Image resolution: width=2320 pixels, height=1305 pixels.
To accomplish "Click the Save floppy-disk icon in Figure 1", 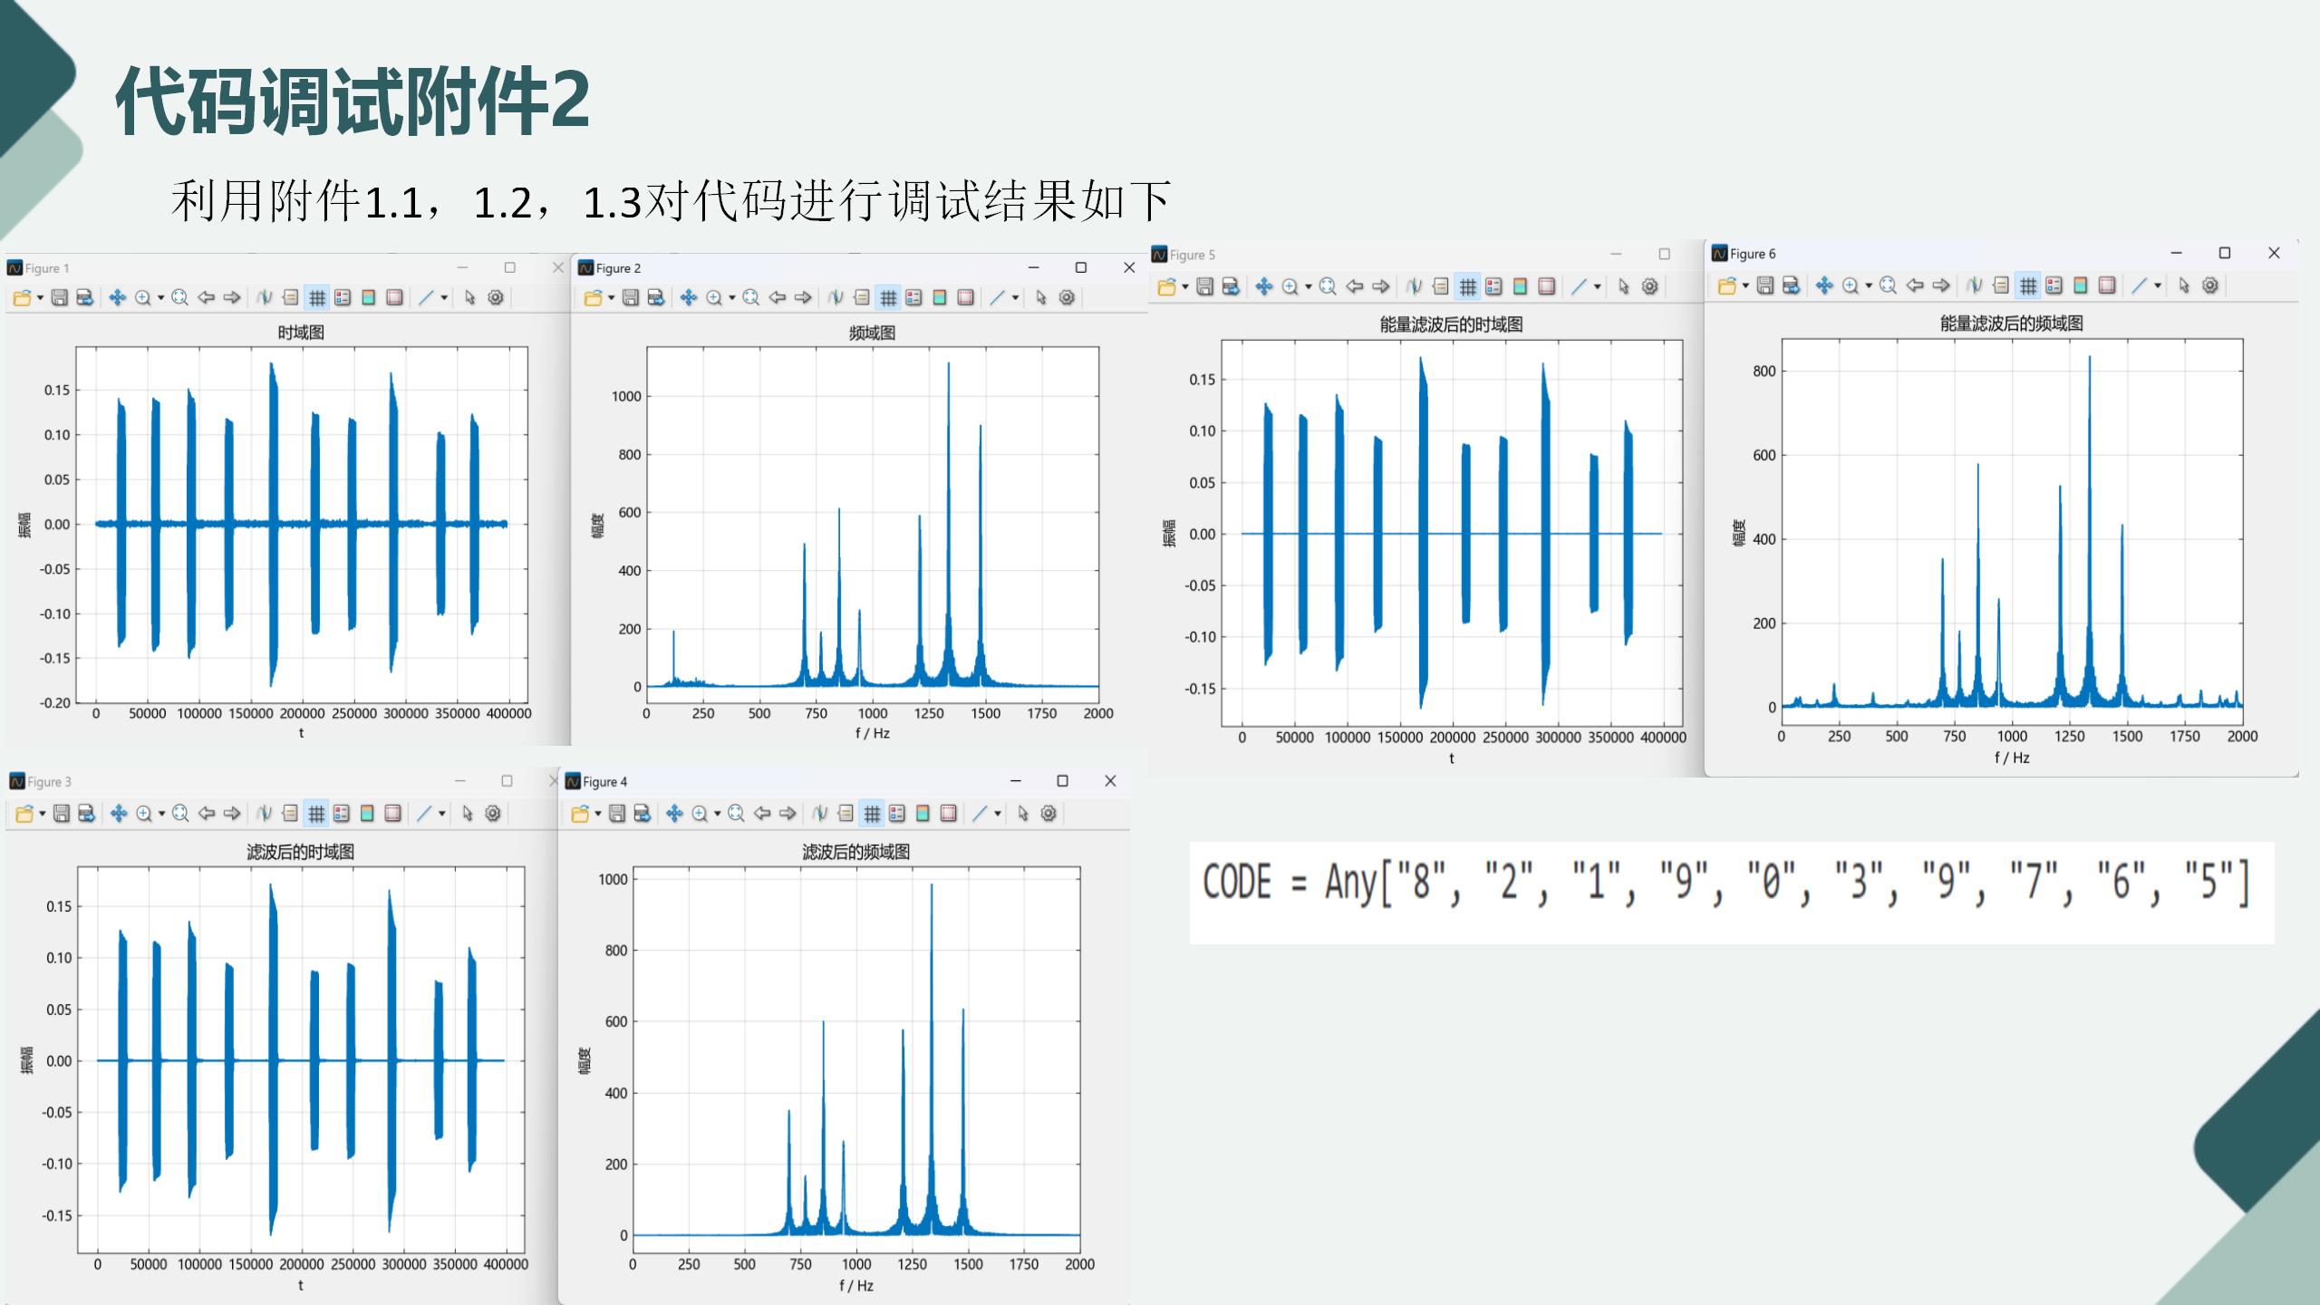I will pos(59,297).
